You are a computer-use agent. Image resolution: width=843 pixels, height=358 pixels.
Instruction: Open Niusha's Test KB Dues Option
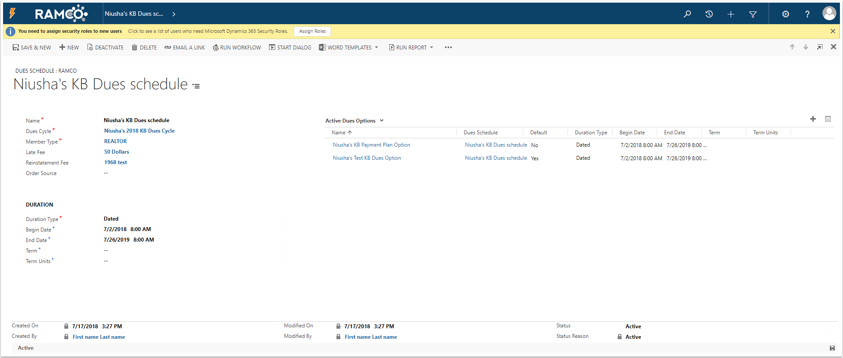pos(367,158)
